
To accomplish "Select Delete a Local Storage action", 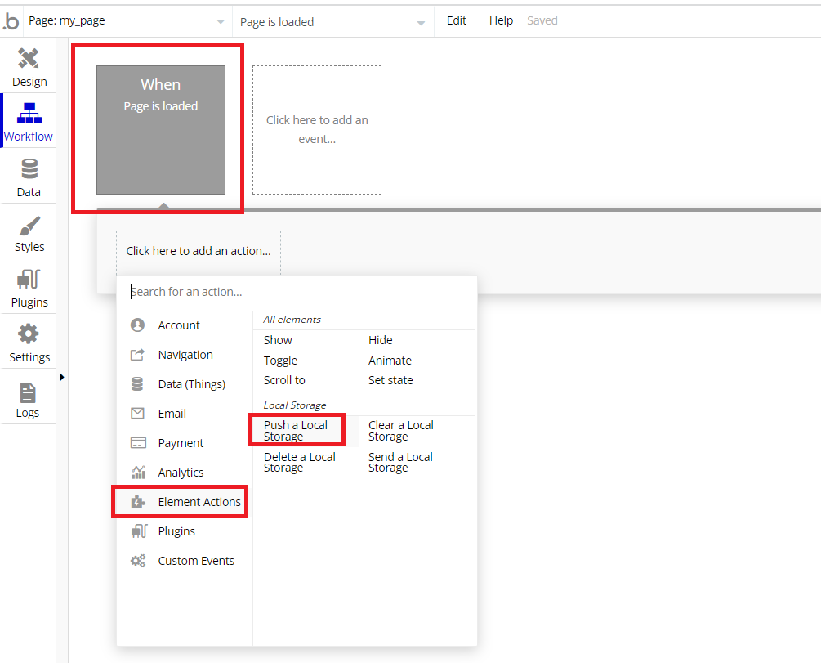I will click(300, 462).
